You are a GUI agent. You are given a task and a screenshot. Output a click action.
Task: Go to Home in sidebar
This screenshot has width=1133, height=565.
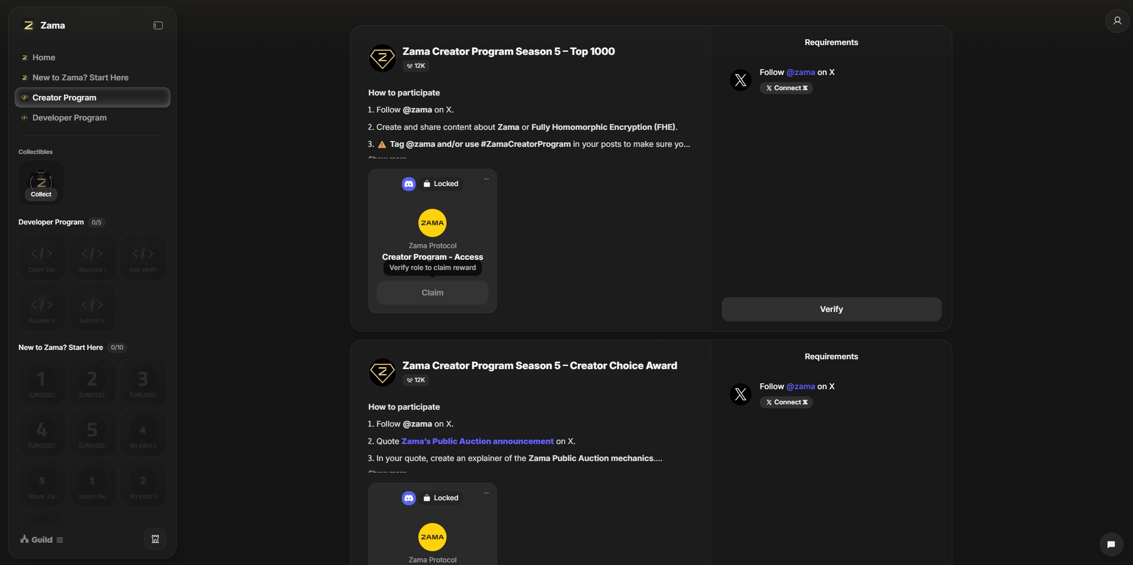point(44,58)
